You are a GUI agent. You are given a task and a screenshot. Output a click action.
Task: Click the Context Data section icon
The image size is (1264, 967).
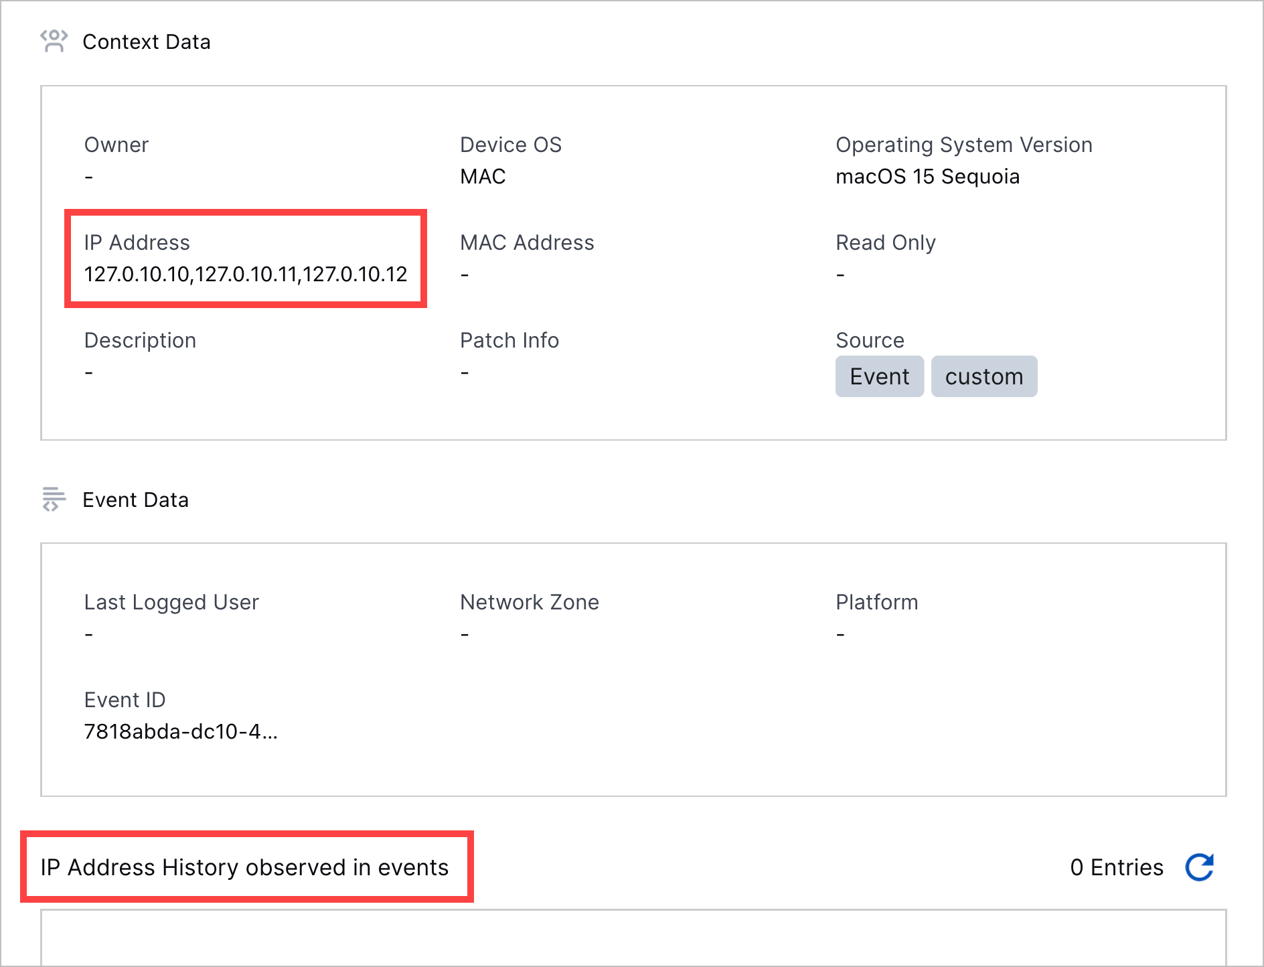click(x=55, y=42)
